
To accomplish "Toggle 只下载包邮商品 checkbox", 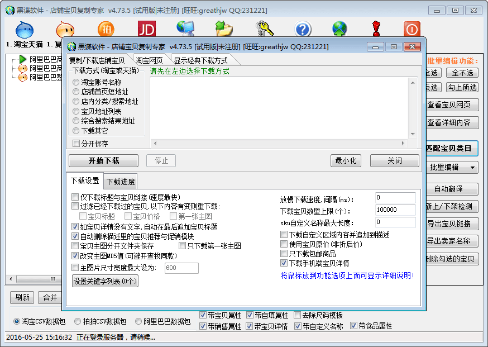I will point(284,254).
